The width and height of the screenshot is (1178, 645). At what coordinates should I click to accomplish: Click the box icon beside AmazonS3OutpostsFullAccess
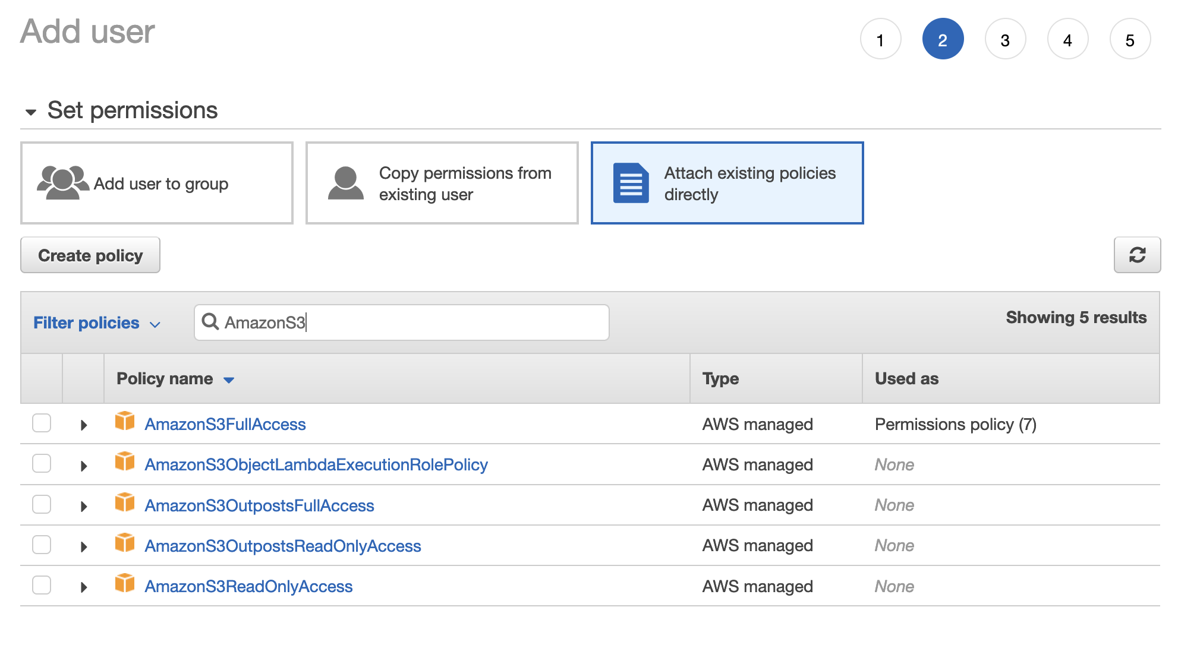[125, 502]
